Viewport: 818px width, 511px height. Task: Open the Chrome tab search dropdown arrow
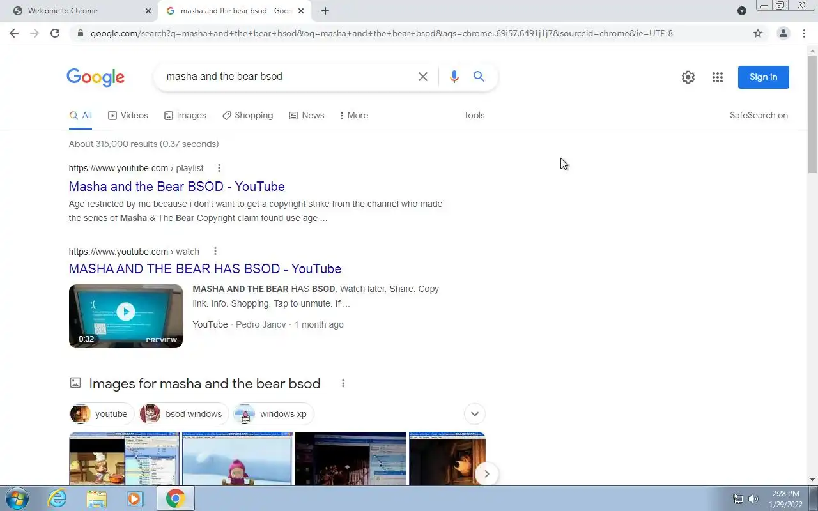point(742,11)
